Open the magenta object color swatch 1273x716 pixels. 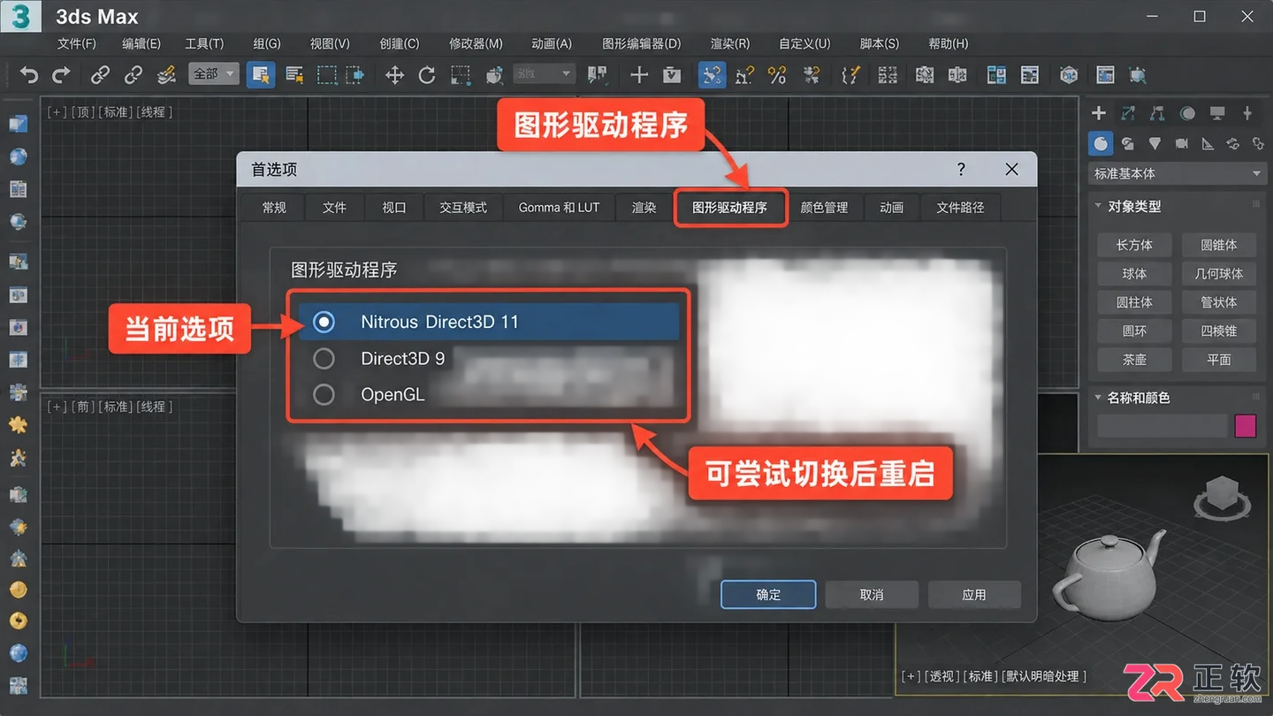tap(1245, 426)
